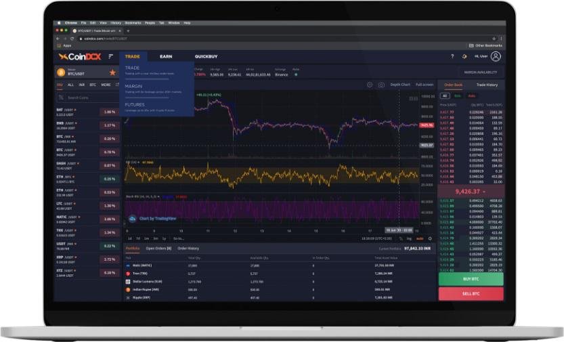The width and height of the screenshot is (564, 342).
Task: Open the help question mark icon
Action: (x=452, y=56)
